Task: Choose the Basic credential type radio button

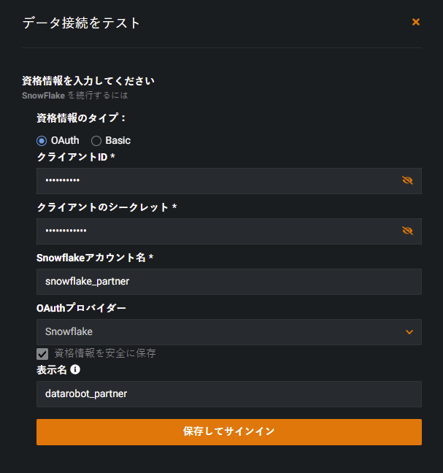Action: tap(96, 140)
